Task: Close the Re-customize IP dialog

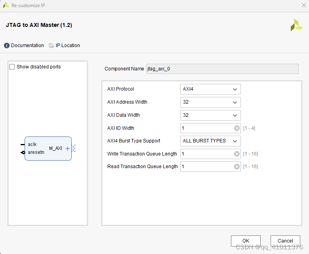Action: click(x=304, y=5)
